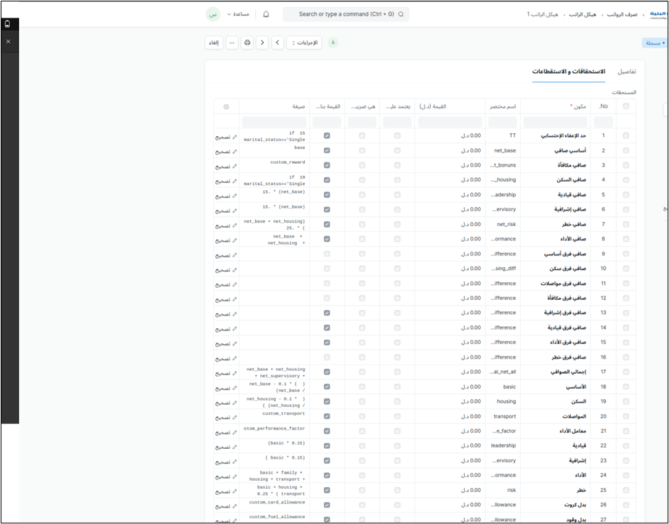Click edit pencil for row 1
The image size is (669, 524).
tap(227, 137)
